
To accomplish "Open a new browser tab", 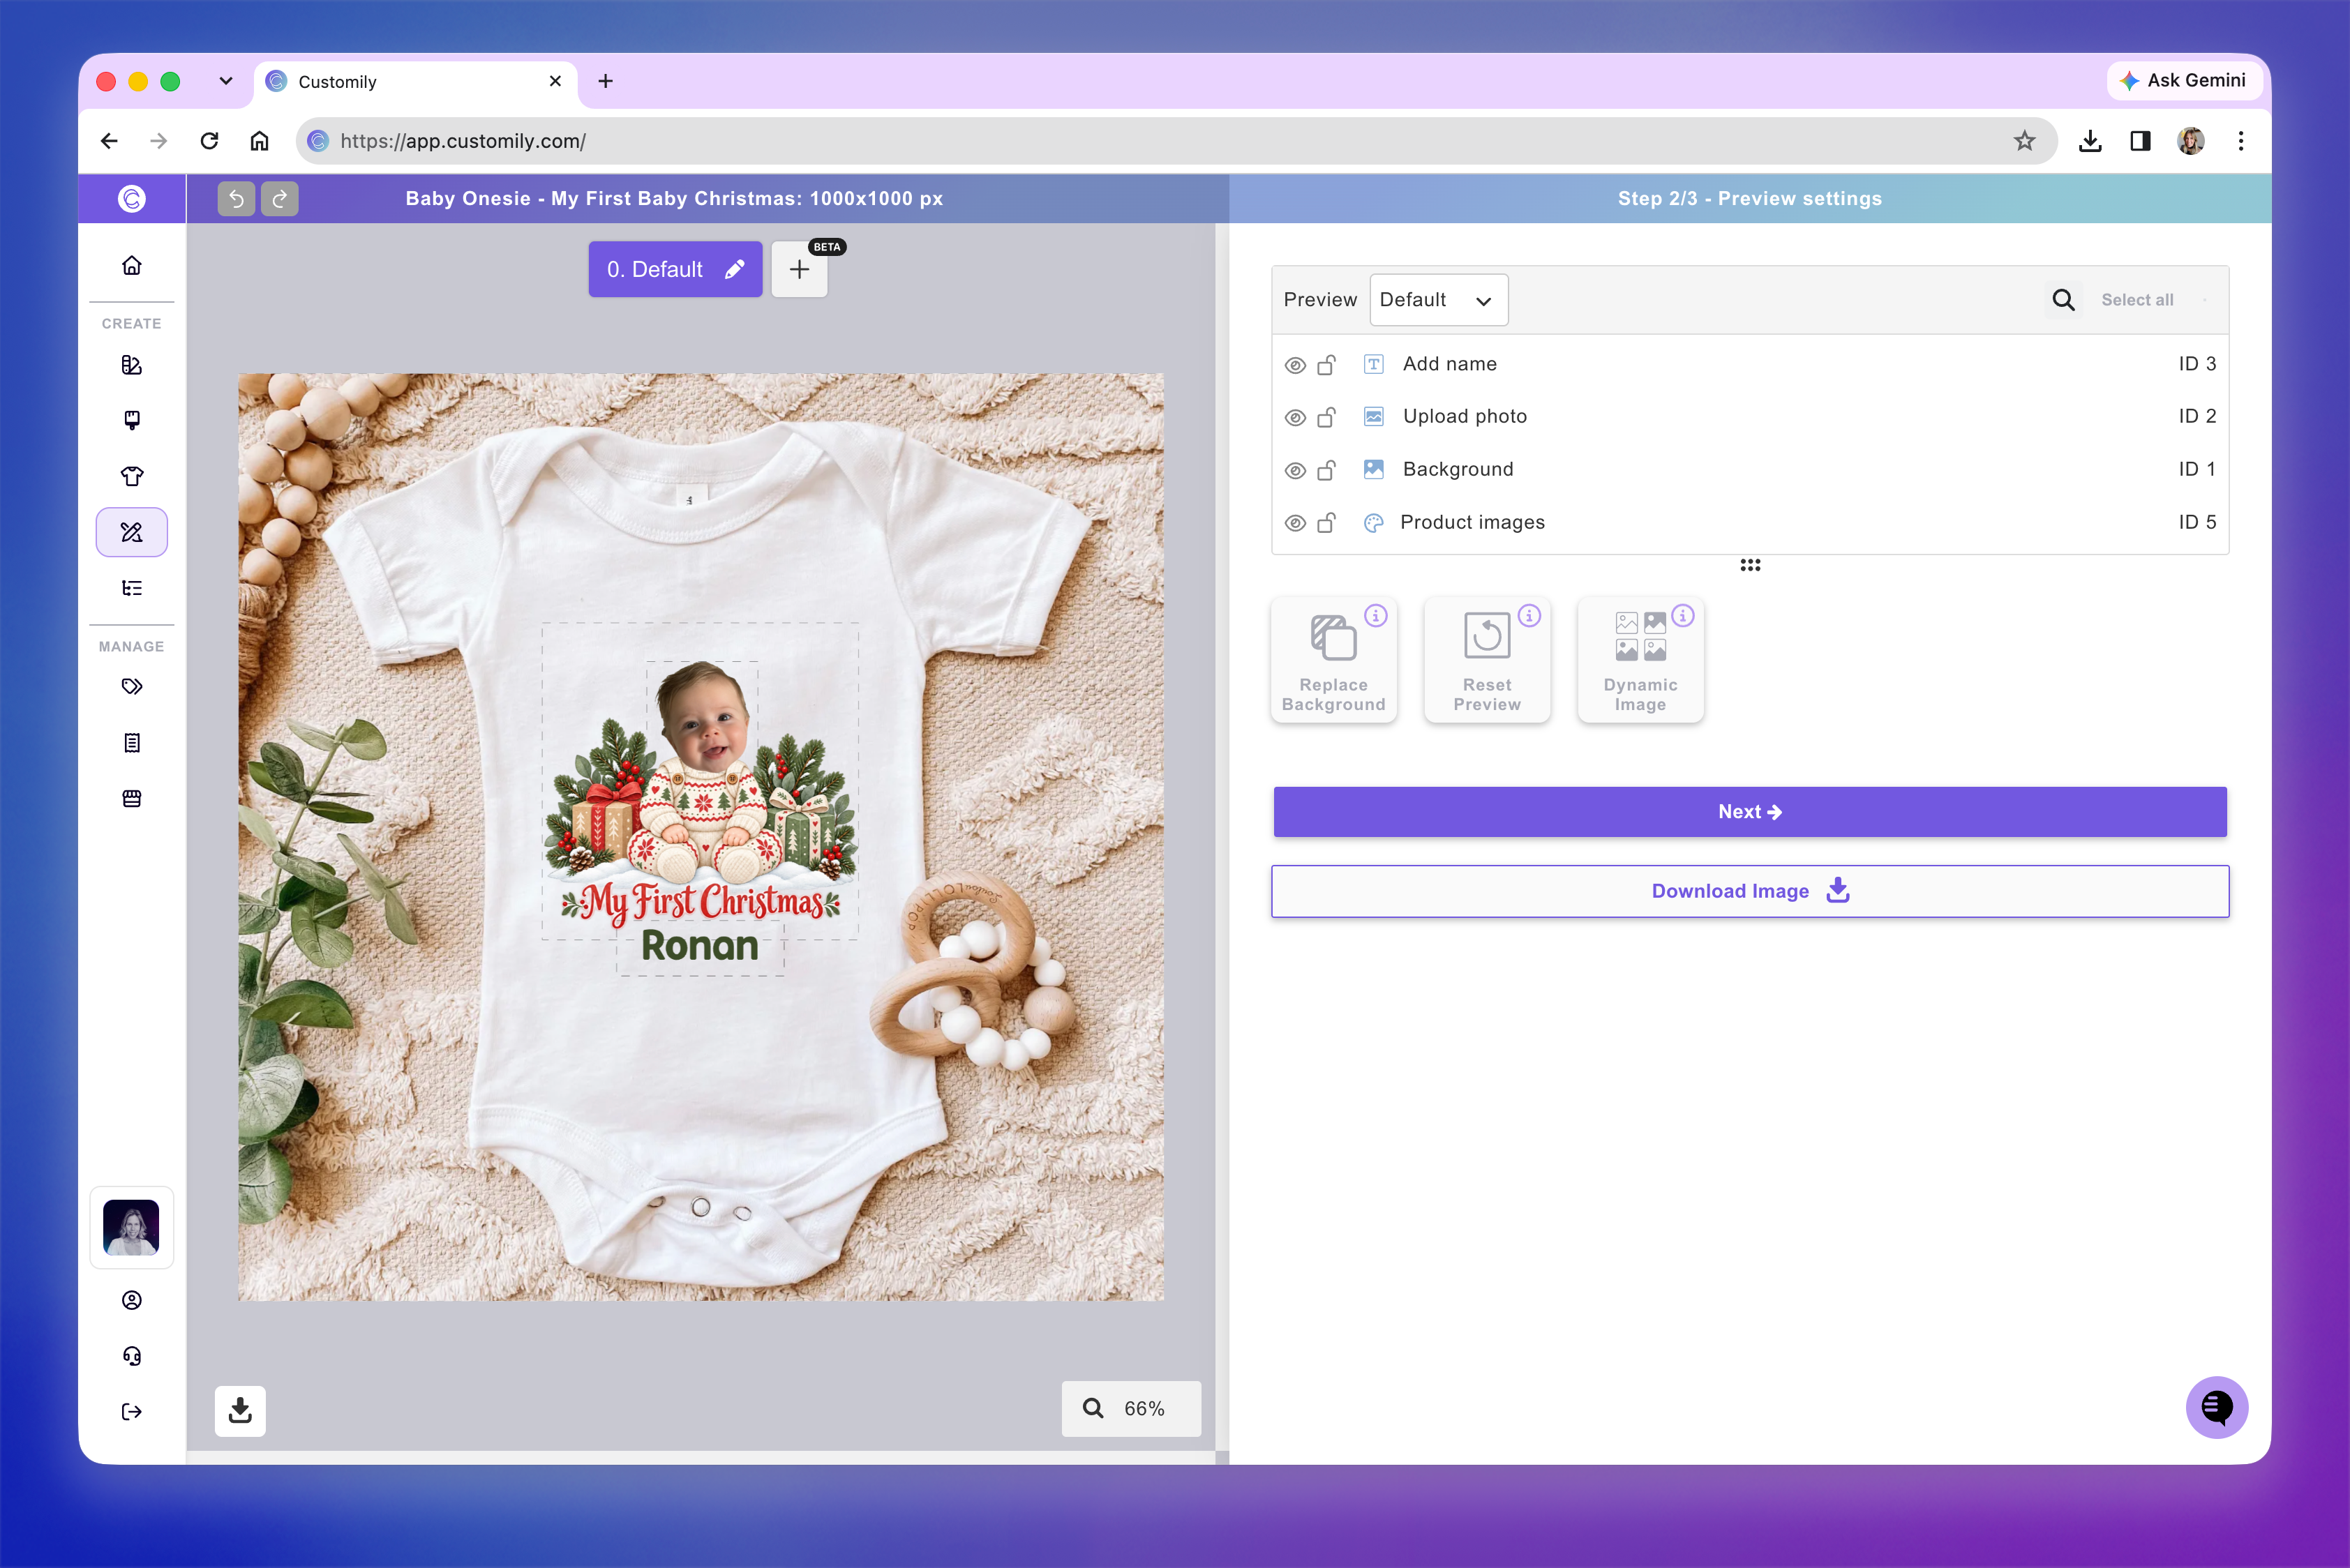I will coord(605,81).
